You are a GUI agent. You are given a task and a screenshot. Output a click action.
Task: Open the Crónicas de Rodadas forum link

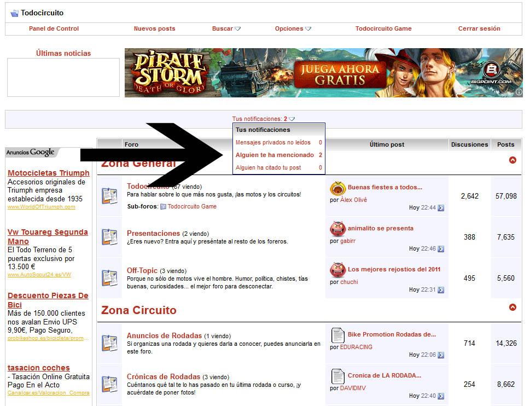click(163, 376)
